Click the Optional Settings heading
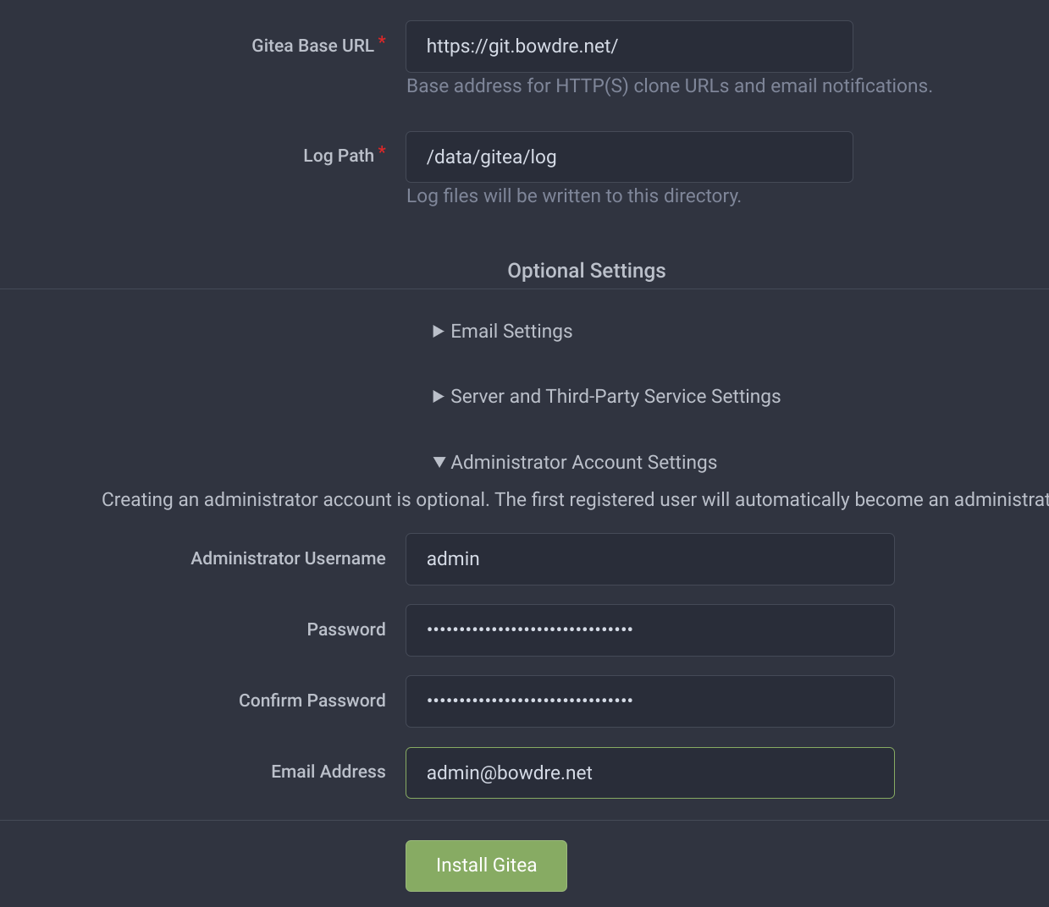 point(586,271)
